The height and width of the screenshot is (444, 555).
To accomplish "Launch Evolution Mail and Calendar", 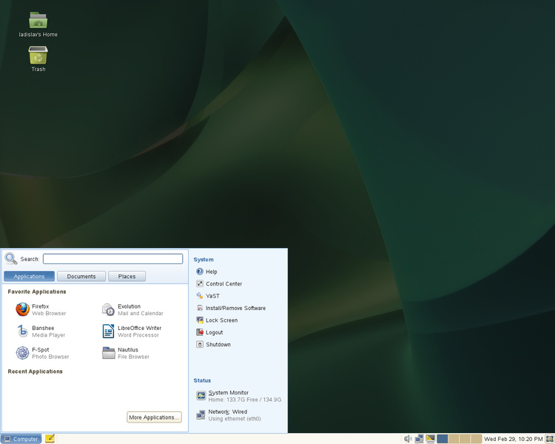I will click(x=132, y=309).
